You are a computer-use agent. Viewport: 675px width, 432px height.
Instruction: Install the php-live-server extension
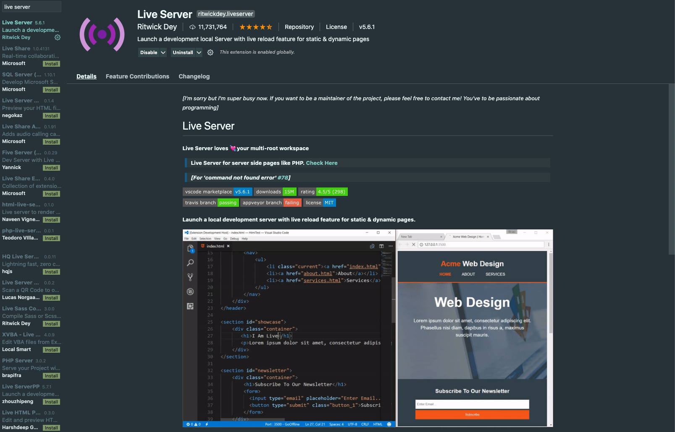coord(51,238)
